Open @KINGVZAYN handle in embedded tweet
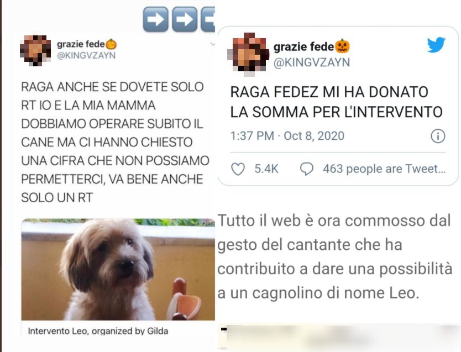 point(312,62)
